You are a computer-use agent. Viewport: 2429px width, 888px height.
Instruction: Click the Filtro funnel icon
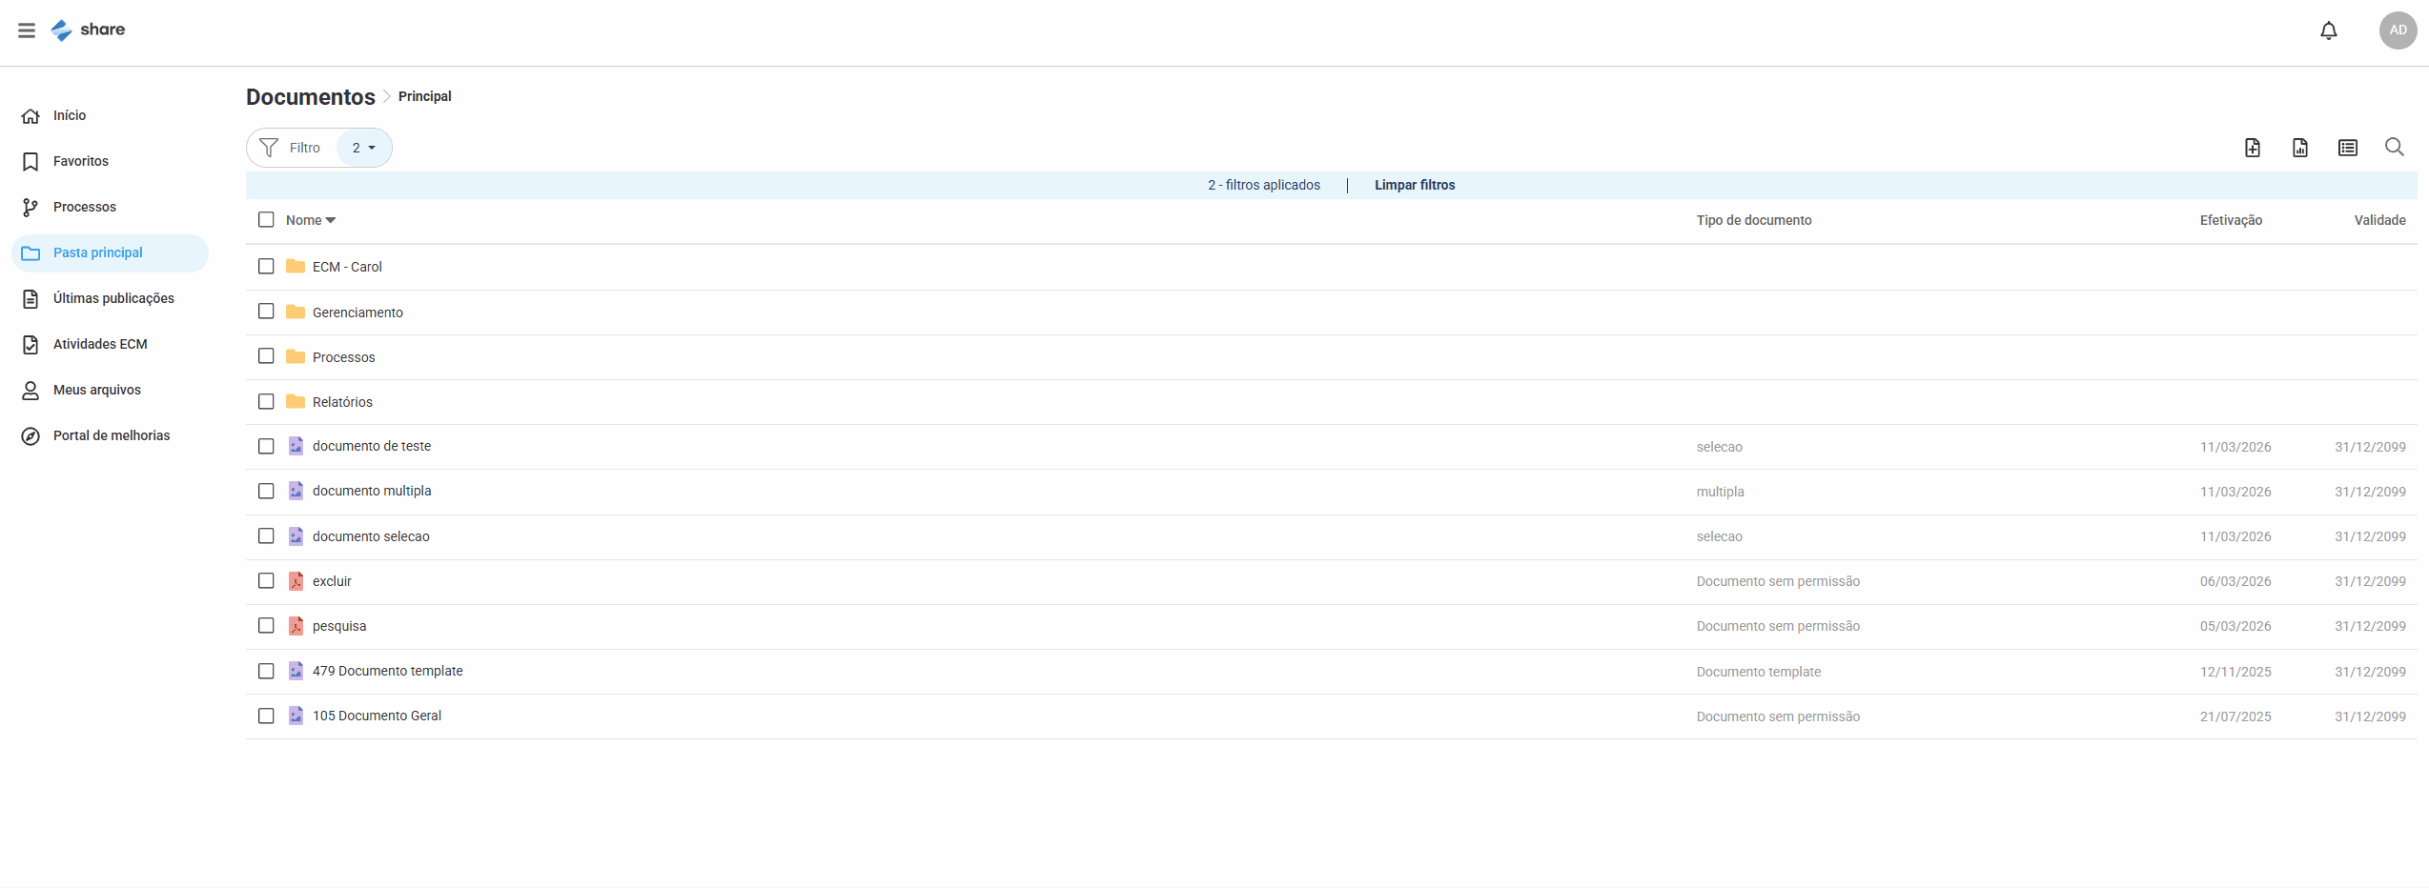[x=269, y=148]
